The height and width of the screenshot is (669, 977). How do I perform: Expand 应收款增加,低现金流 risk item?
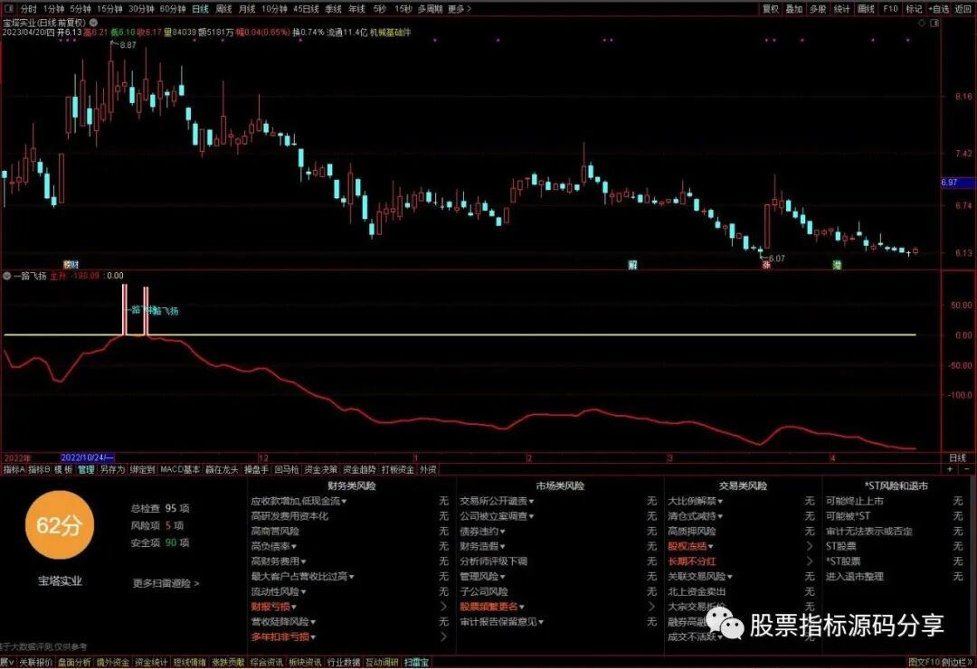[x=299, y=501]
